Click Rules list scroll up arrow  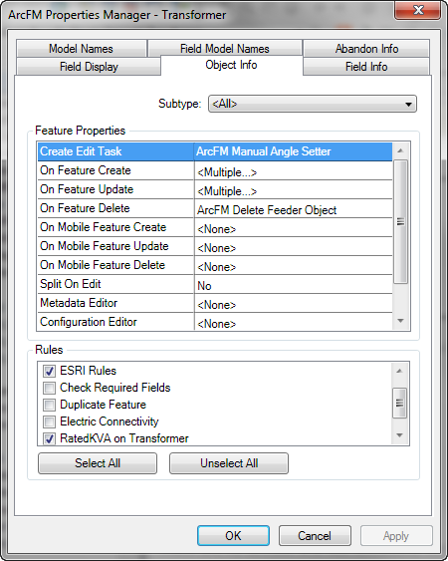click(399, 371)
